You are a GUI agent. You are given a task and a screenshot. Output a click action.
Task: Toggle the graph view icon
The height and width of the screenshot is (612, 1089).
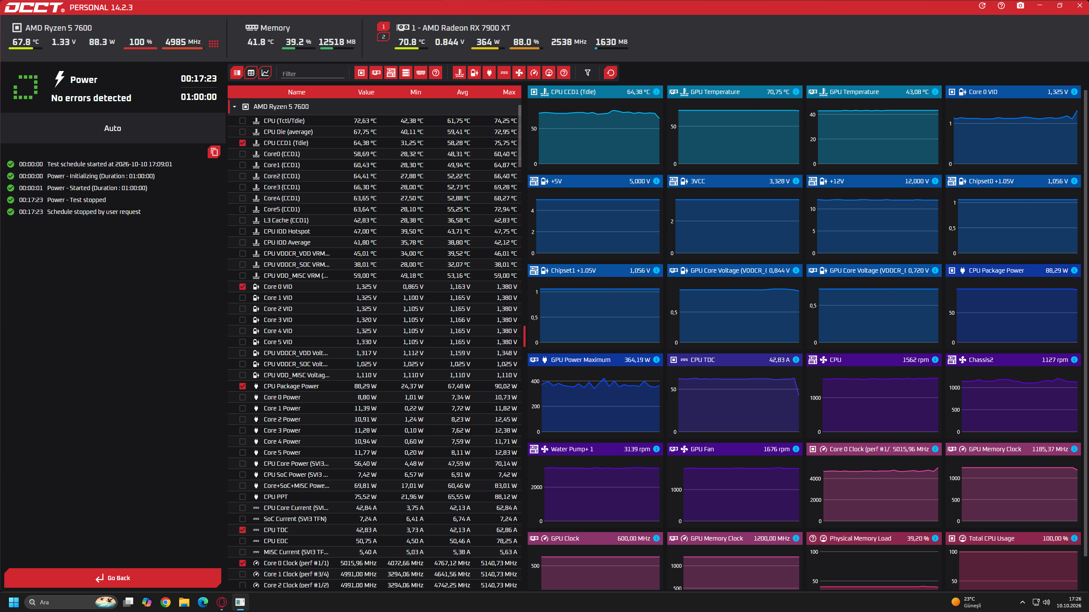[265, 73]
